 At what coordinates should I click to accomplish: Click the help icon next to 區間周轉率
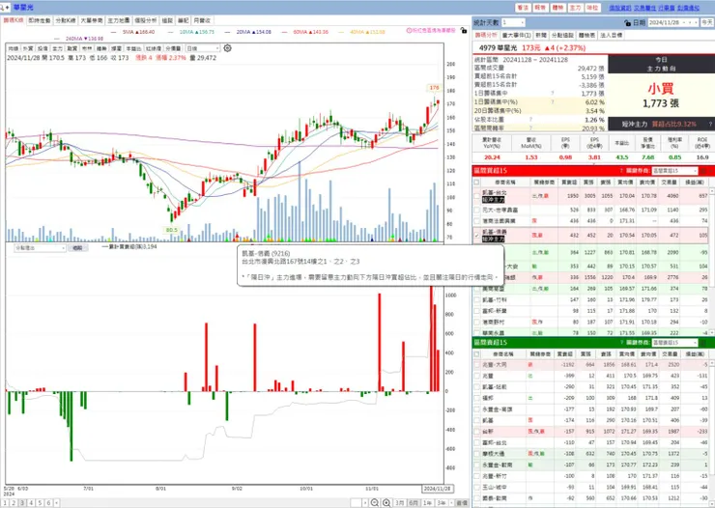(530, 128)
